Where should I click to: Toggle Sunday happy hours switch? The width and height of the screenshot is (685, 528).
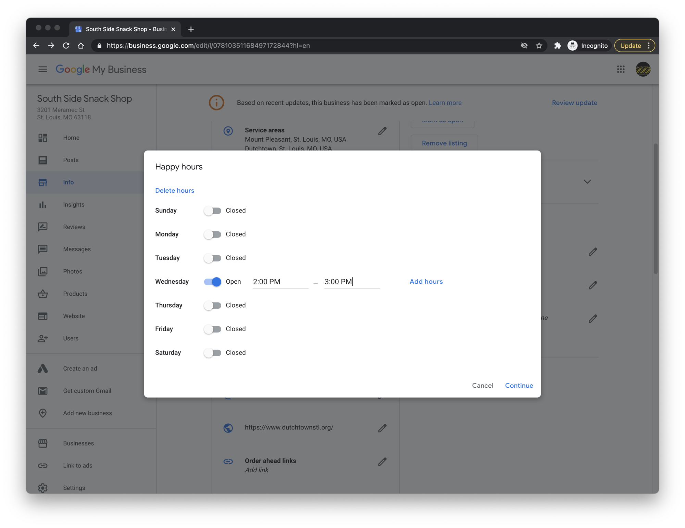pos(212,211)
